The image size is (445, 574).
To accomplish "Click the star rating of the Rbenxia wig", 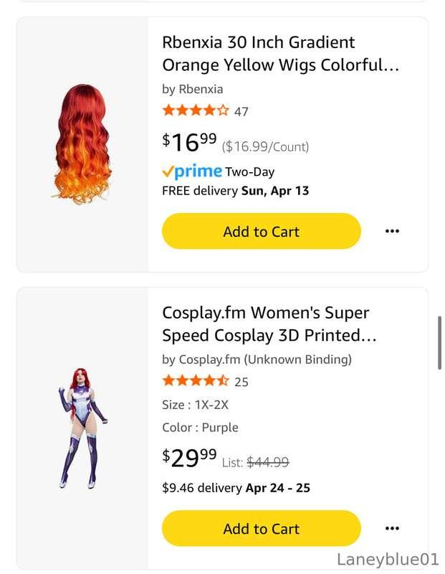I will point(196,110).
